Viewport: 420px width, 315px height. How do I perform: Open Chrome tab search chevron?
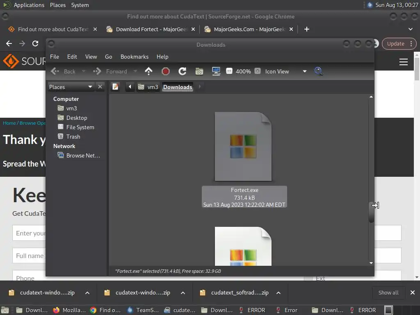coord(410,29)
